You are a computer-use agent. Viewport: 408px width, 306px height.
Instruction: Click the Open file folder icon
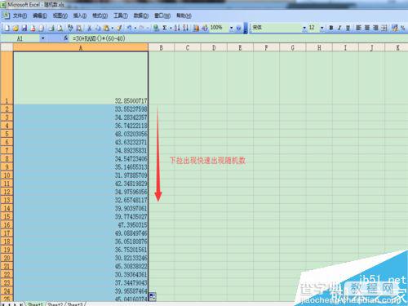tap(16, 28)
